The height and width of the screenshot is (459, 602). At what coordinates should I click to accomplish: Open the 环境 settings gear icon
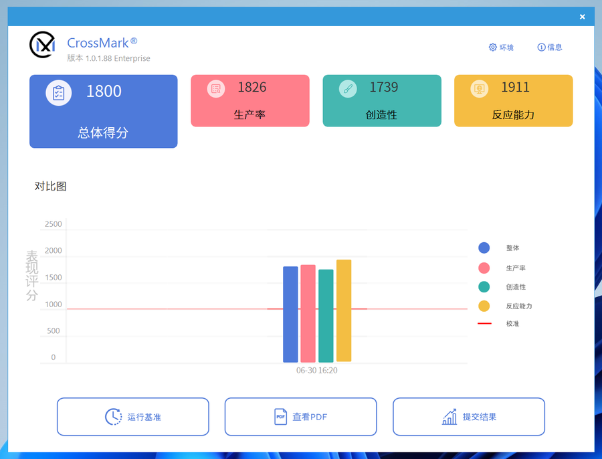click(492, 48)
